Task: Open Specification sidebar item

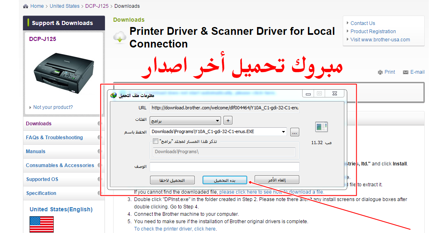Action: 41,193
